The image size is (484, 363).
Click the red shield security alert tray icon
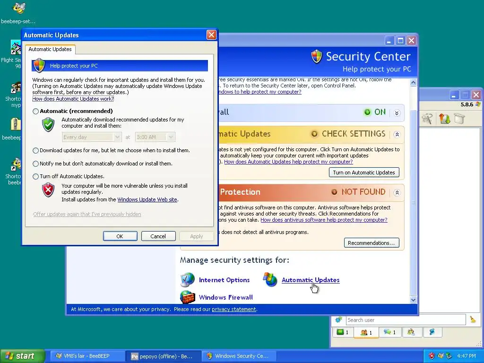tap(431, 356)
